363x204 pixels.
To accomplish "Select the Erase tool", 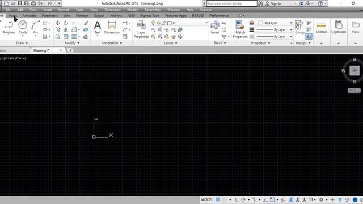I will 86,23.
